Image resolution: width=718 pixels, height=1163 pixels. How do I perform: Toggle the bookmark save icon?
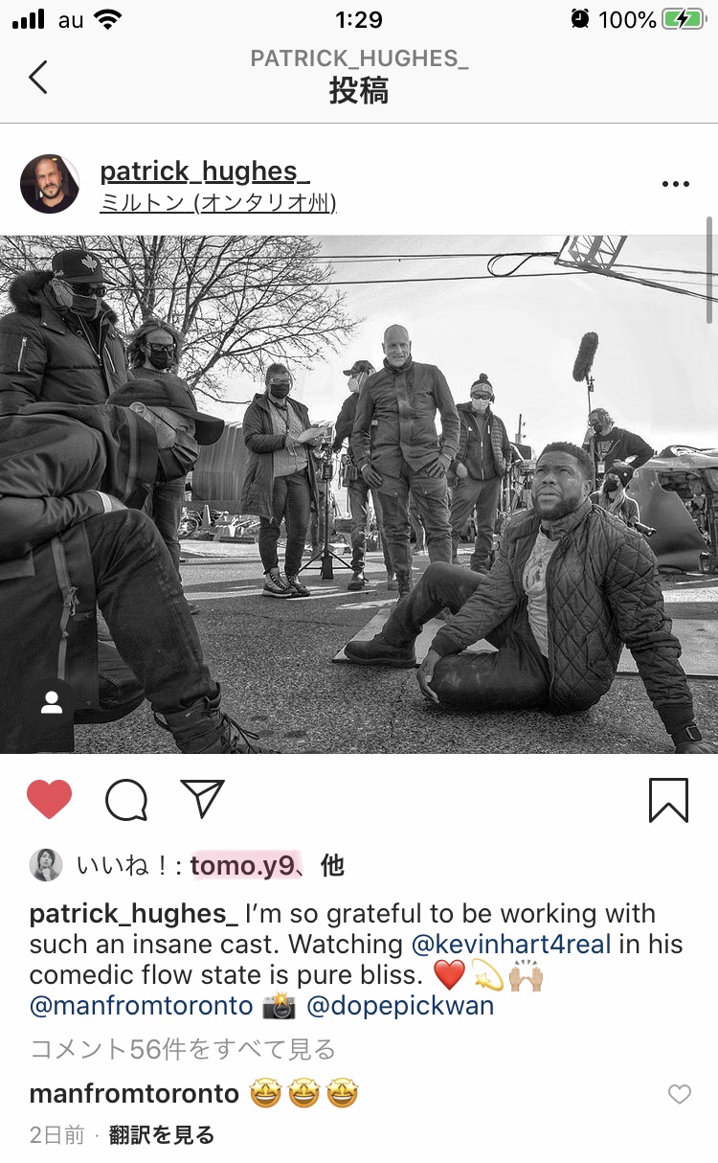tap(668, 800)
